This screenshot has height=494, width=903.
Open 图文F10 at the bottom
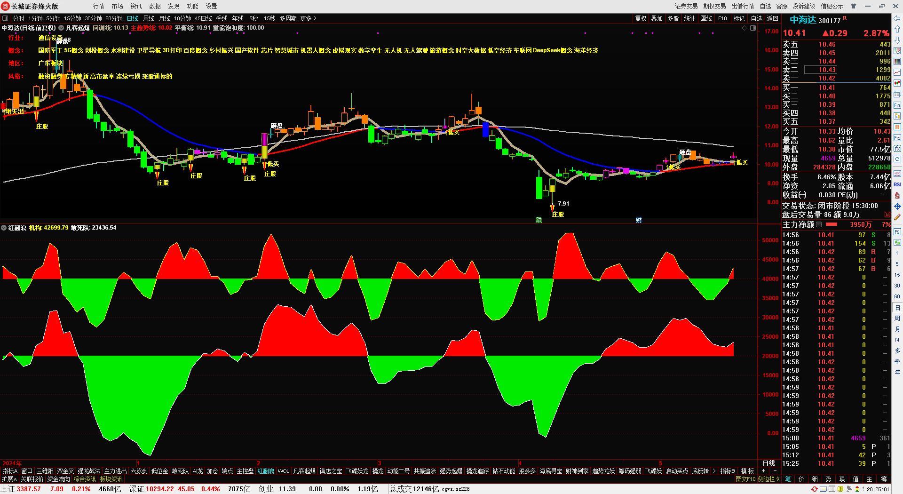745,479
